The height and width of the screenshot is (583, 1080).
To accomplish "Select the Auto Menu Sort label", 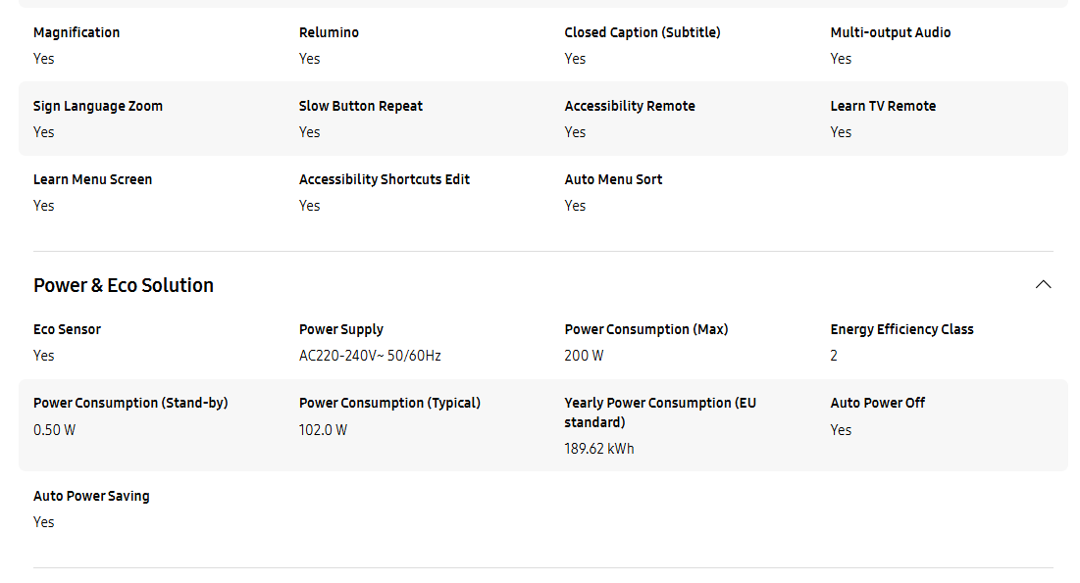I will pyautogui.click(x=613, y=179).
